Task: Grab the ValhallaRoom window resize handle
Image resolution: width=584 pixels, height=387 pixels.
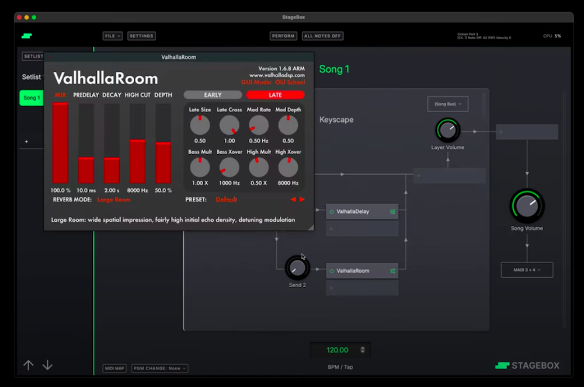Action: (x=311, y=228)
